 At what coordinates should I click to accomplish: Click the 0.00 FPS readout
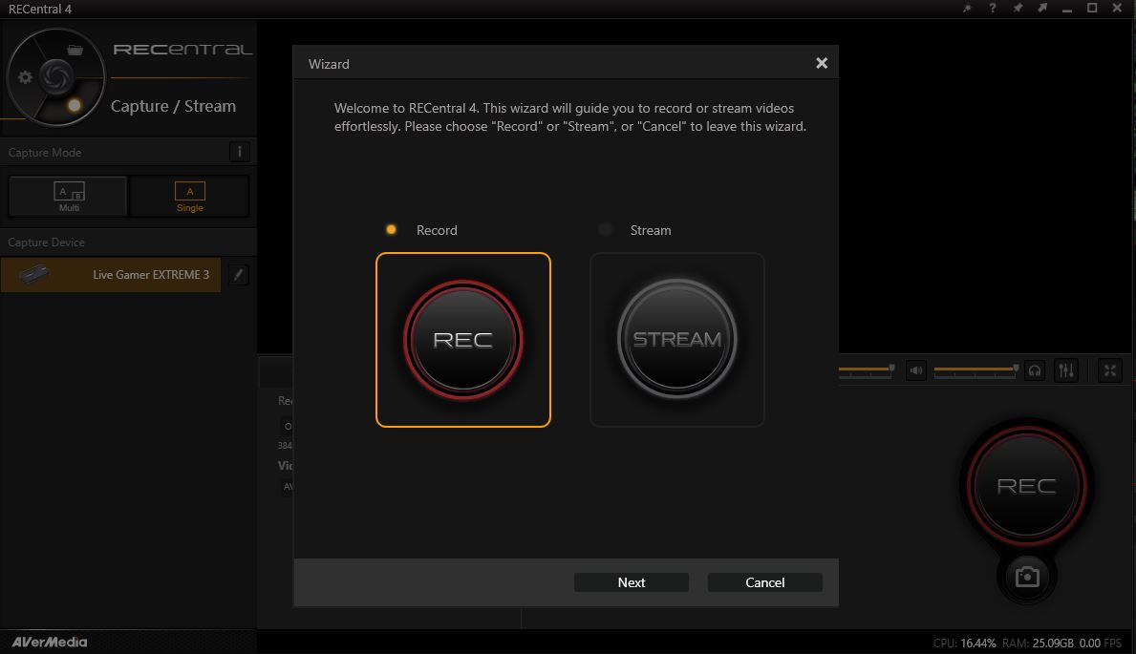click(x=1101, y=643)
